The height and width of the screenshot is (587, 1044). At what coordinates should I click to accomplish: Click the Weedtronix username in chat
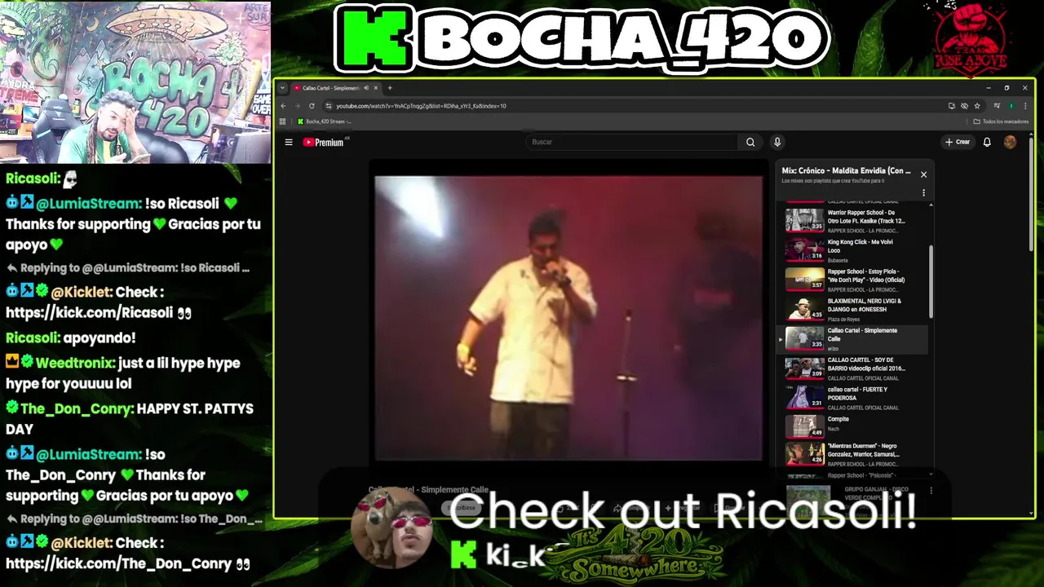(74, 363)
